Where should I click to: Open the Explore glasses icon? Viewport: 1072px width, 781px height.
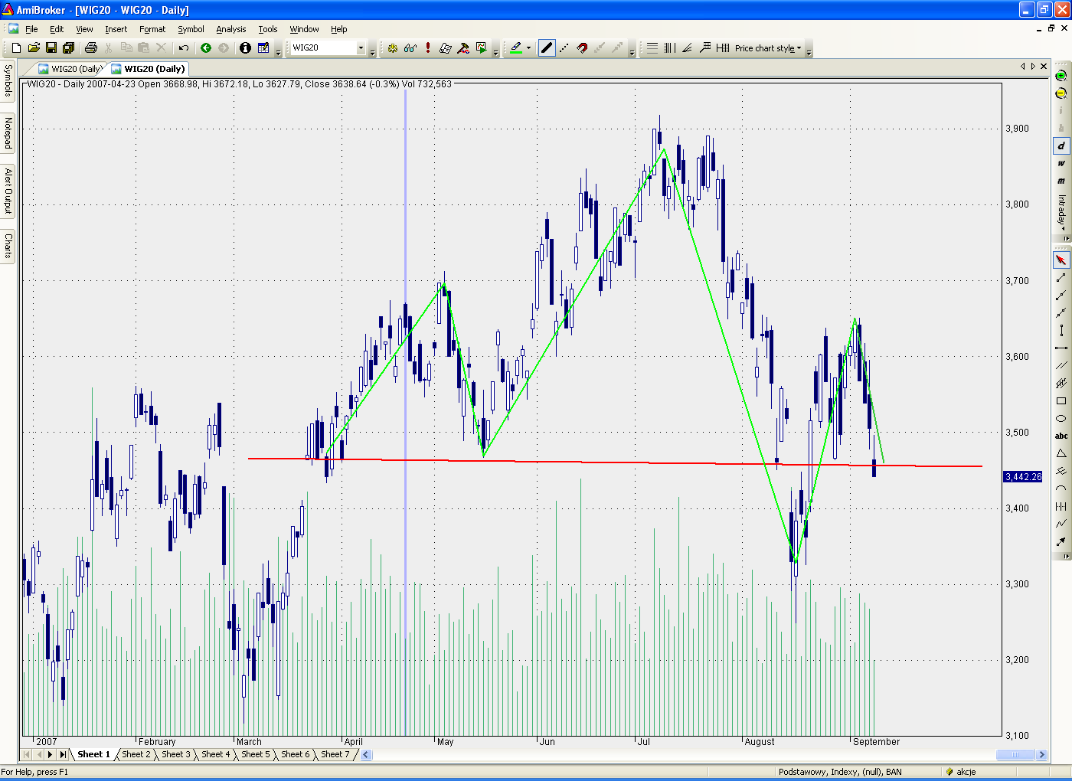click(410, 48)
